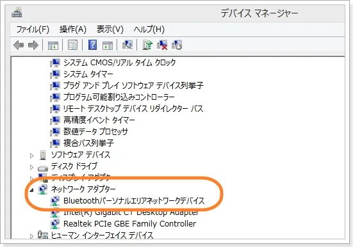The width and height of the screenshot is (353, 247).
Task: Click the Uninstall device red X icon
Action: click(162, 45)
